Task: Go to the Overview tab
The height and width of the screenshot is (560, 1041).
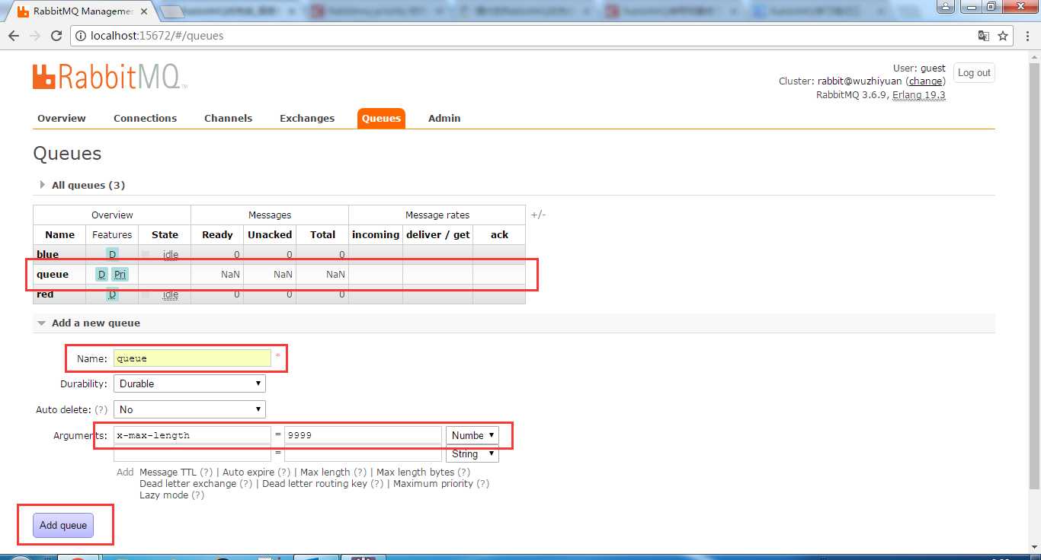Action: tap(62, 118)
